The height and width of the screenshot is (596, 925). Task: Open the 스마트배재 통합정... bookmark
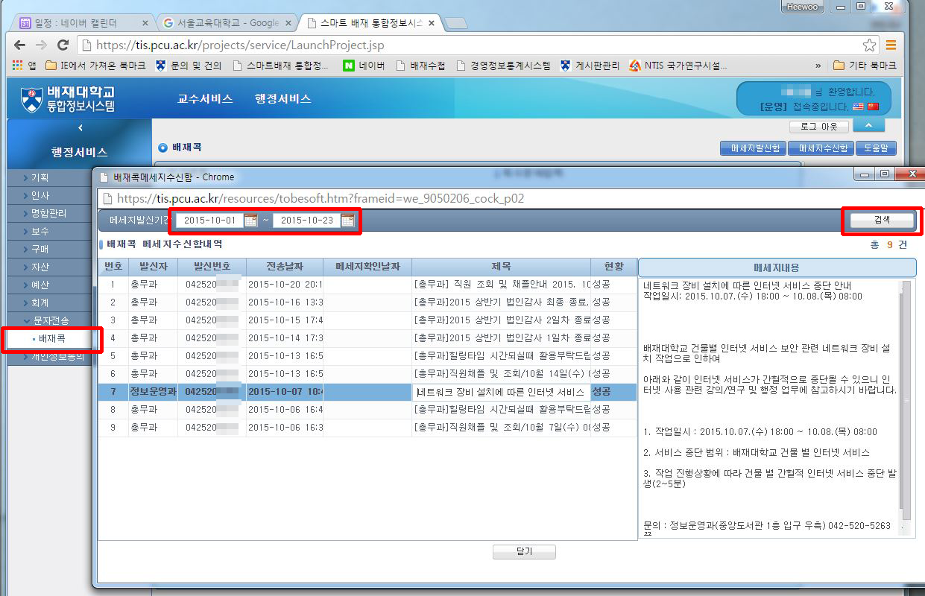280,66
